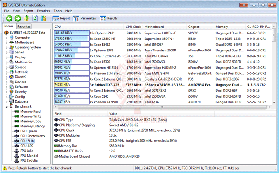Click the Display monitor icon

[x=12, y=57]
